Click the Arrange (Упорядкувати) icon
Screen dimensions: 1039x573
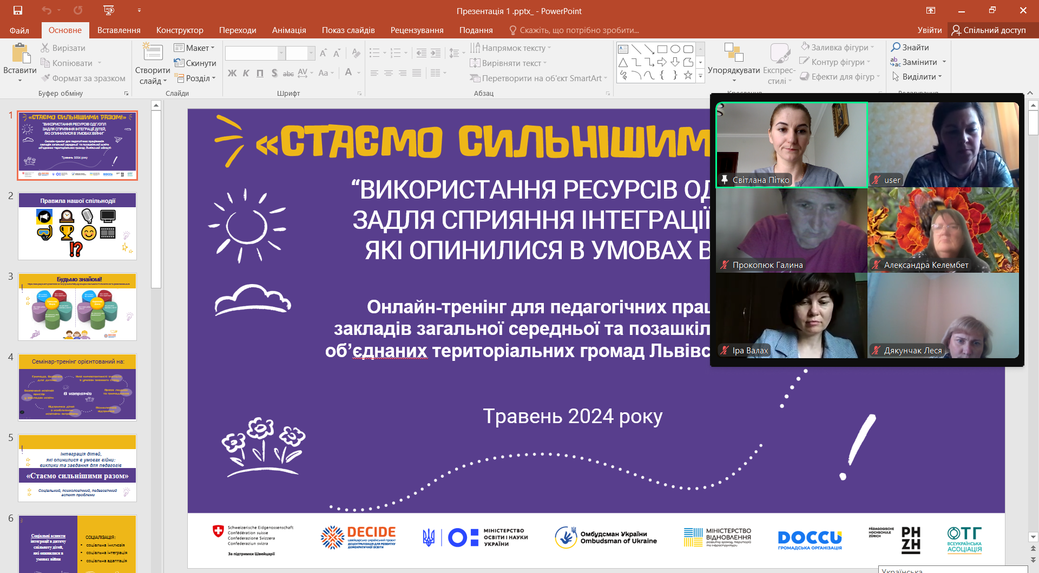click(x=733, y=53)
